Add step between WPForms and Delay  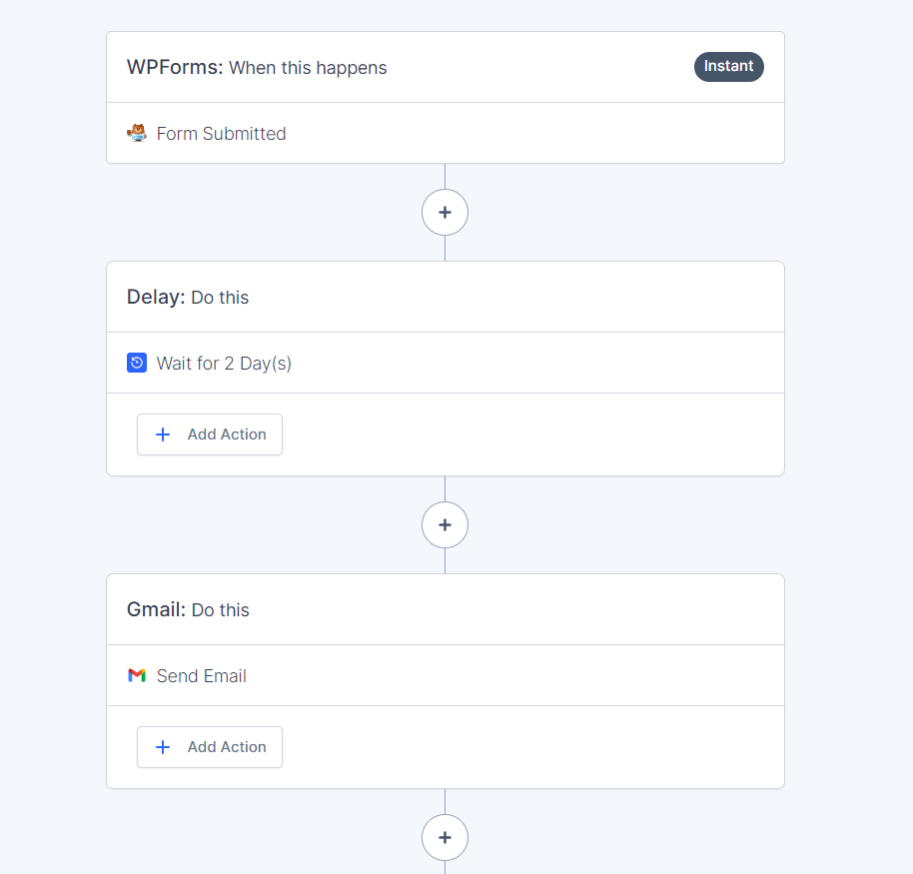pos(445,213)
